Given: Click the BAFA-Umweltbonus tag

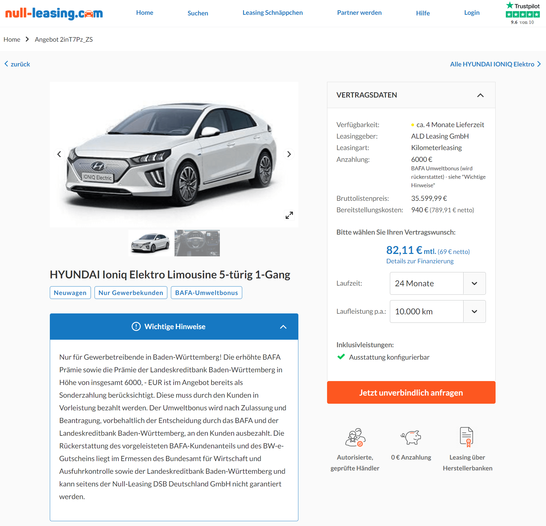Looking at the screenshot, I should [207, 293].
